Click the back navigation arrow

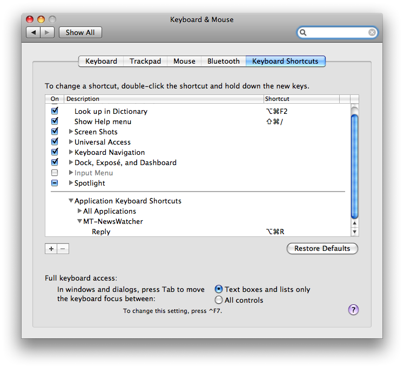click(x=33, y=32)
